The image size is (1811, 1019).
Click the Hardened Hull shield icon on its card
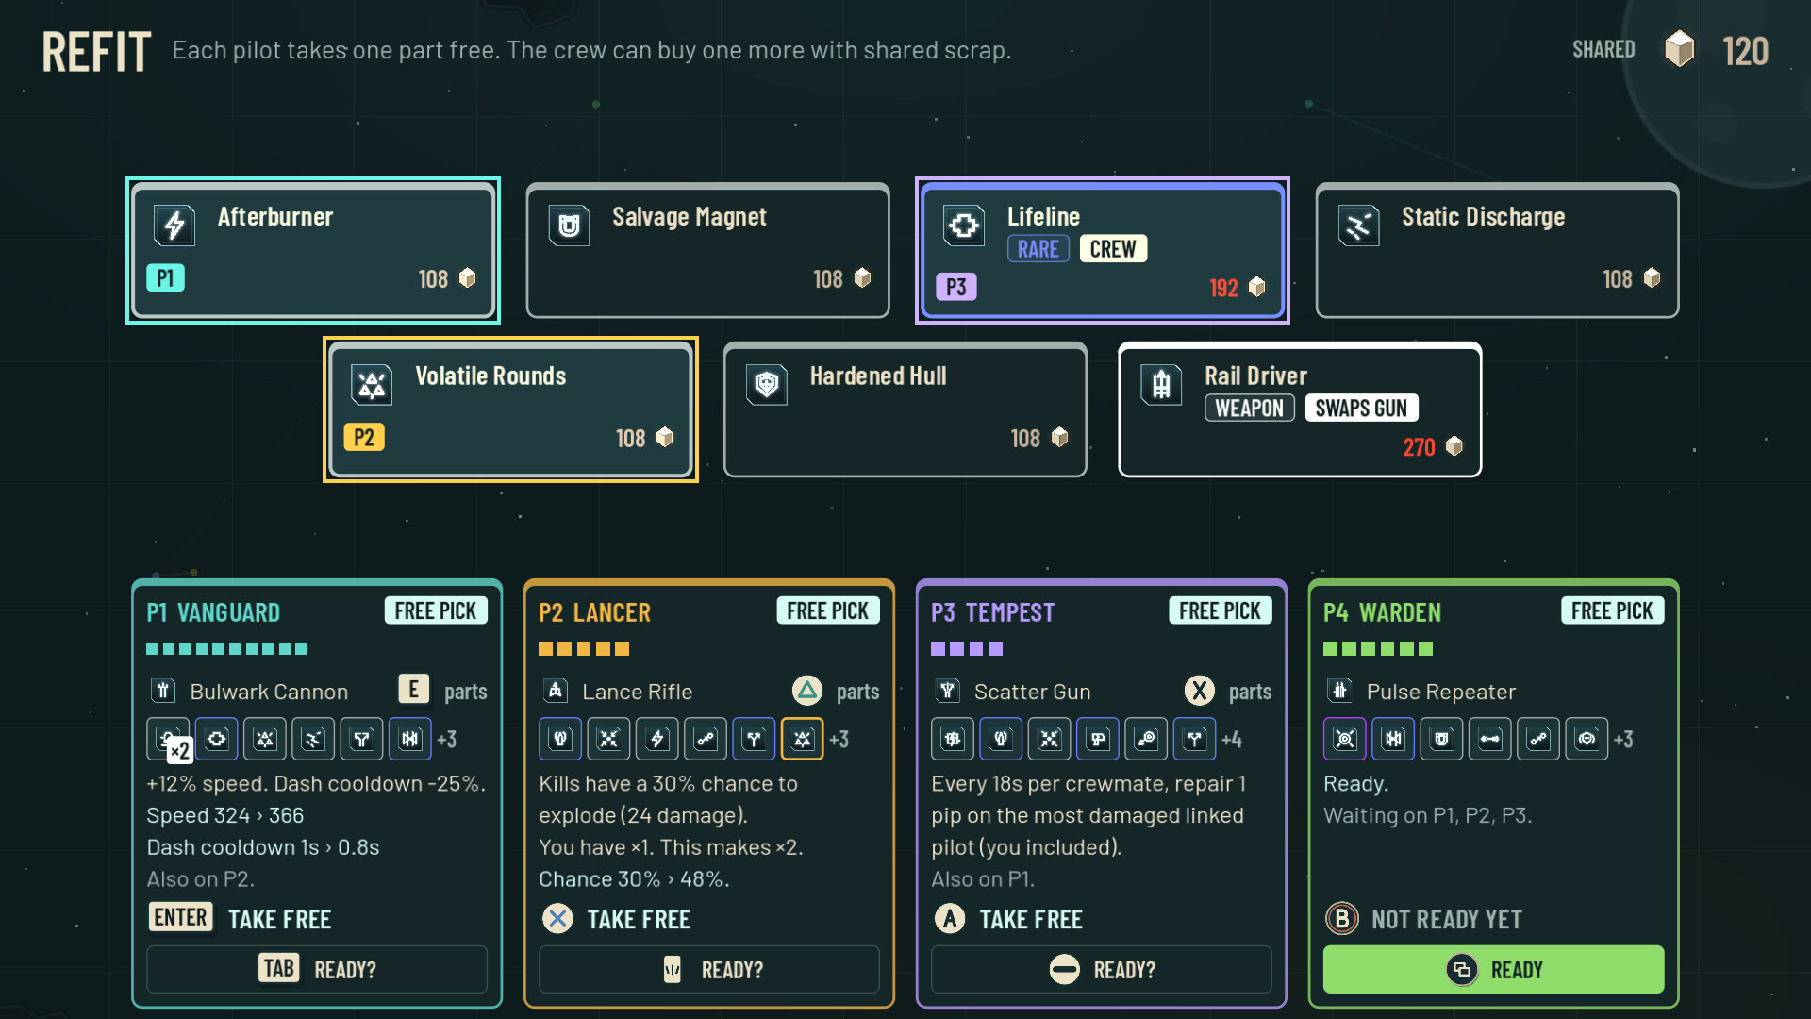pyautogui.click(x=767, y=385)
